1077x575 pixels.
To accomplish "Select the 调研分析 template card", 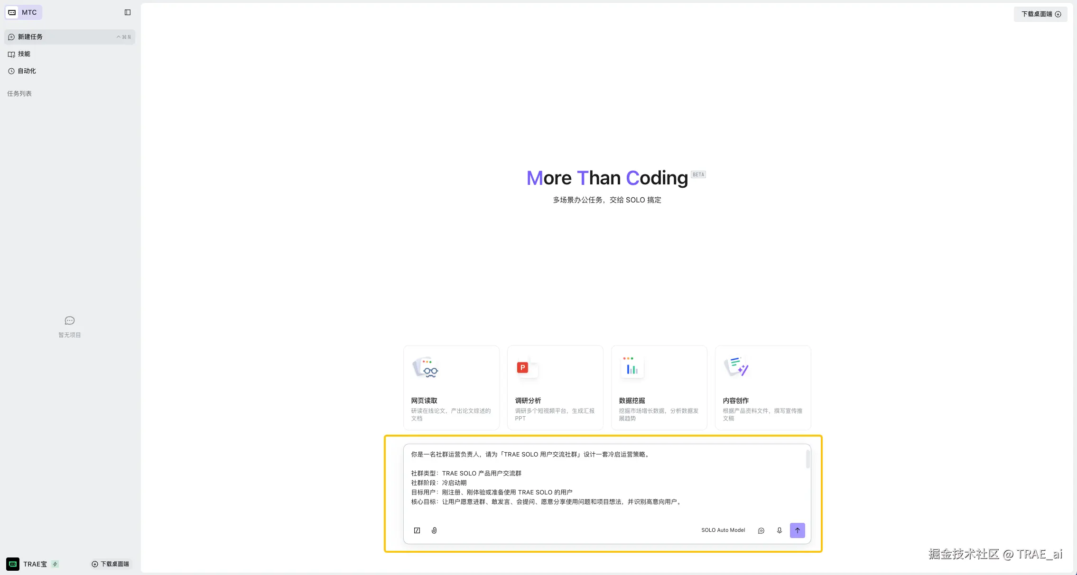I will 555,388.
